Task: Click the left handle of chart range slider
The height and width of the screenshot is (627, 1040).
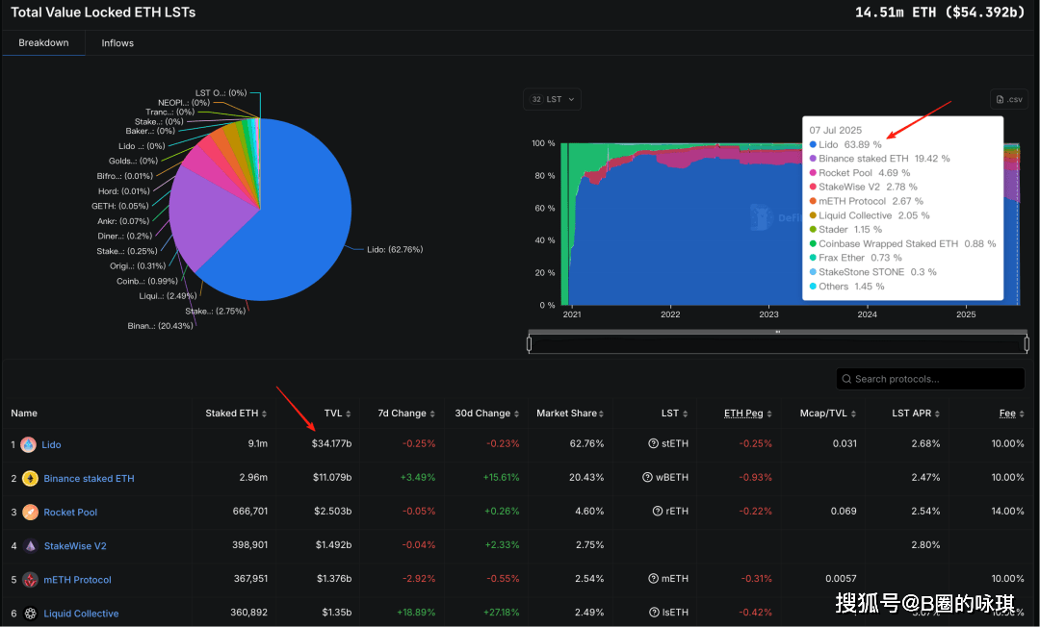Action: click(530, 344)
